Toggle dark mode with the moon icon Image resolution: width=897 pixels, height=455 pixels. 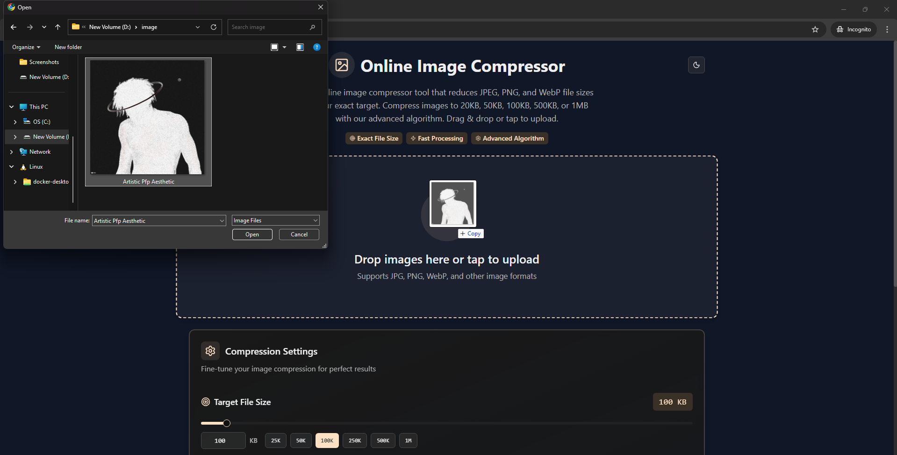[696, 65]
